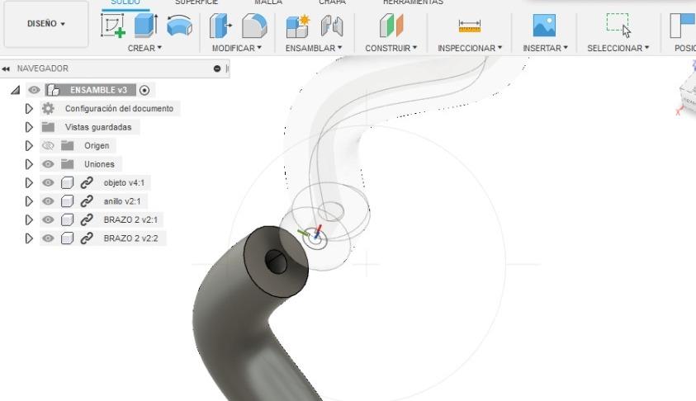The image size is (696, 401).
Task: Open the MODIFICAR menu dropdown
Action: tap(237, 48)
